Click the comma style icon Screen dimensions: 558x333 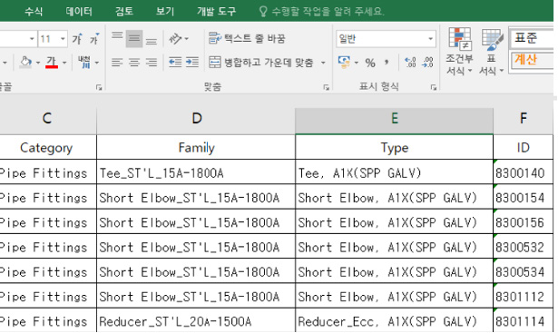tap(387, 63)
